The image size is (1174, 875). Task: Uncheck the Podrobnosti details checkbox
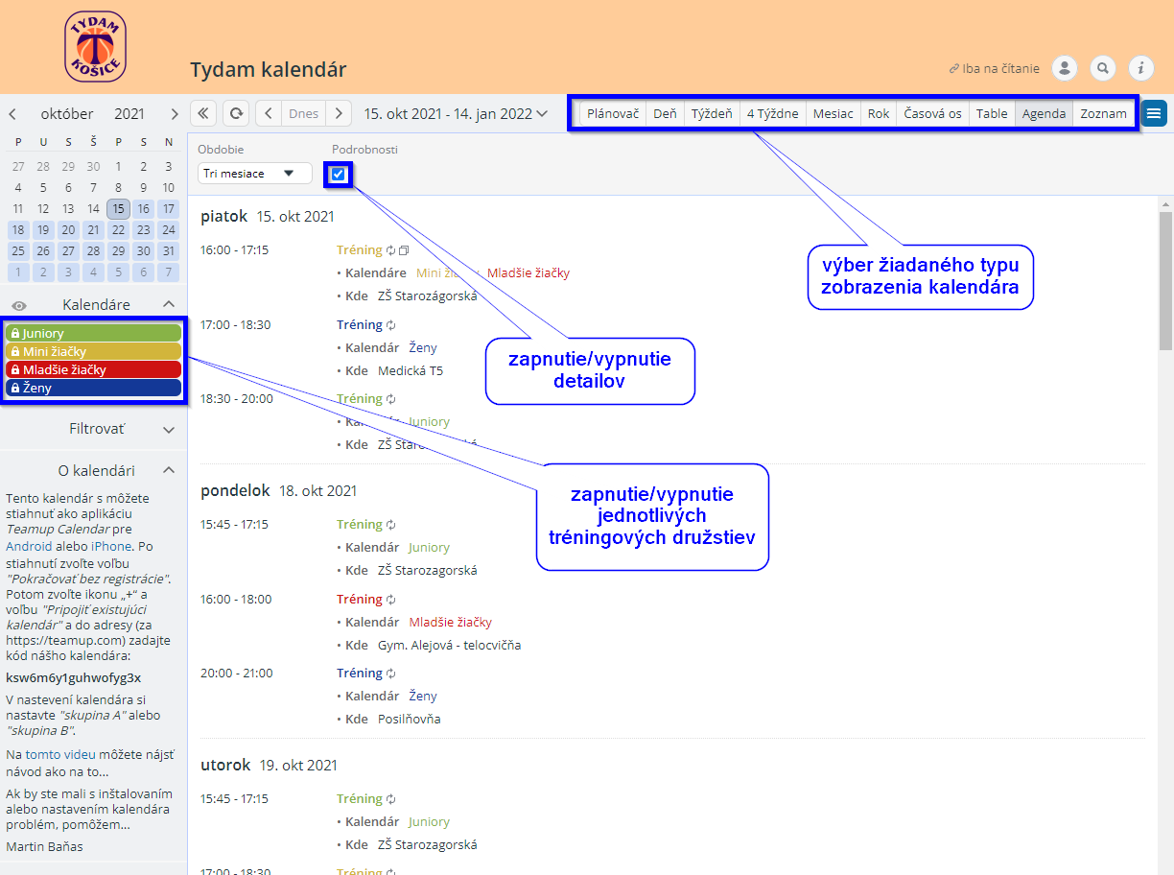(338, 174)
